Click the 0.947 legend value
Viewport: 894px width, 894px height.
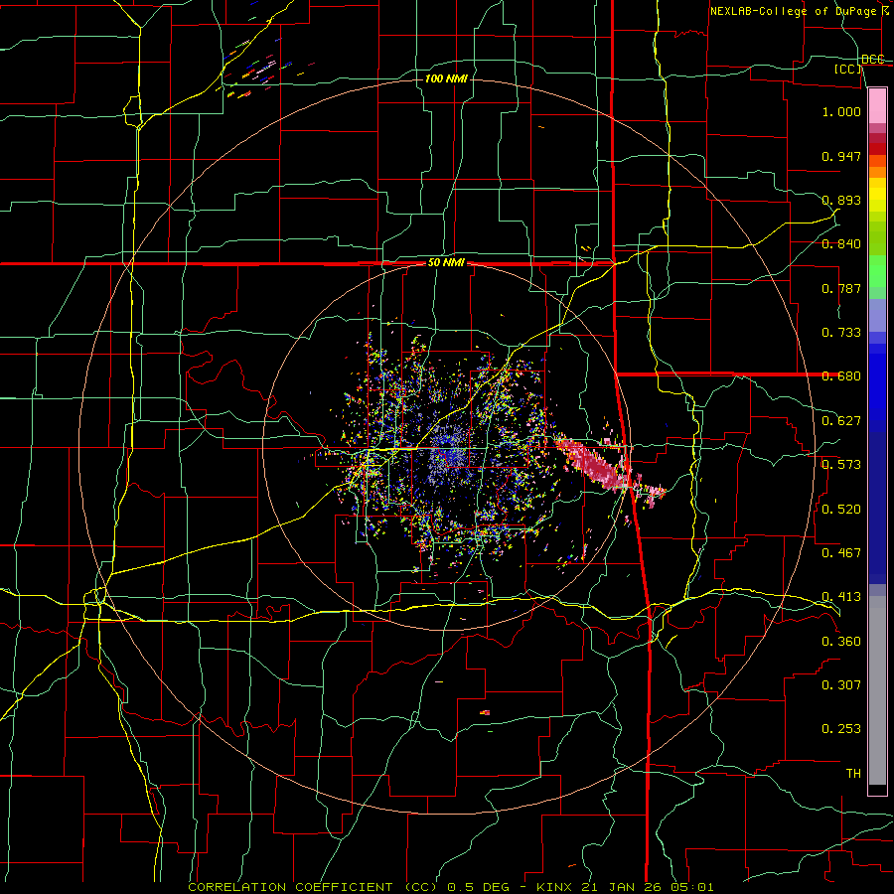pos(841,156)
